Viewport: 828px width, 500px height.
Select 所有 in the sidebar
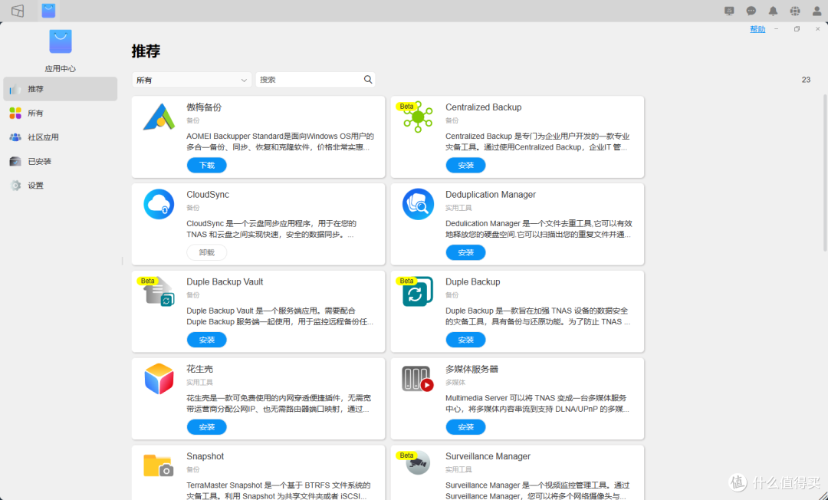[61, 113]
